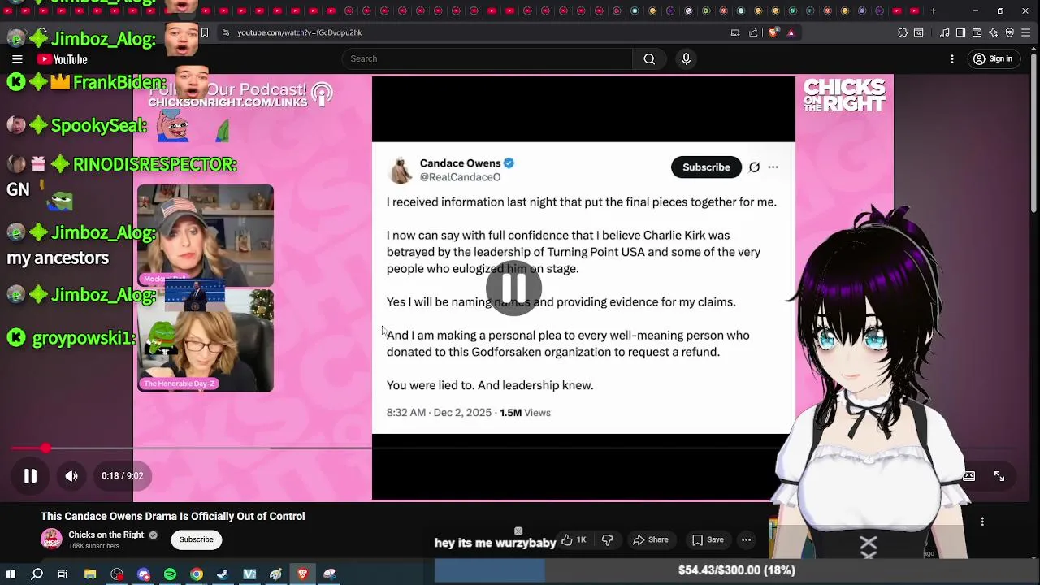Open Brave Rewards triangle icon
1040x585 pixels.
tap(791, 32)
